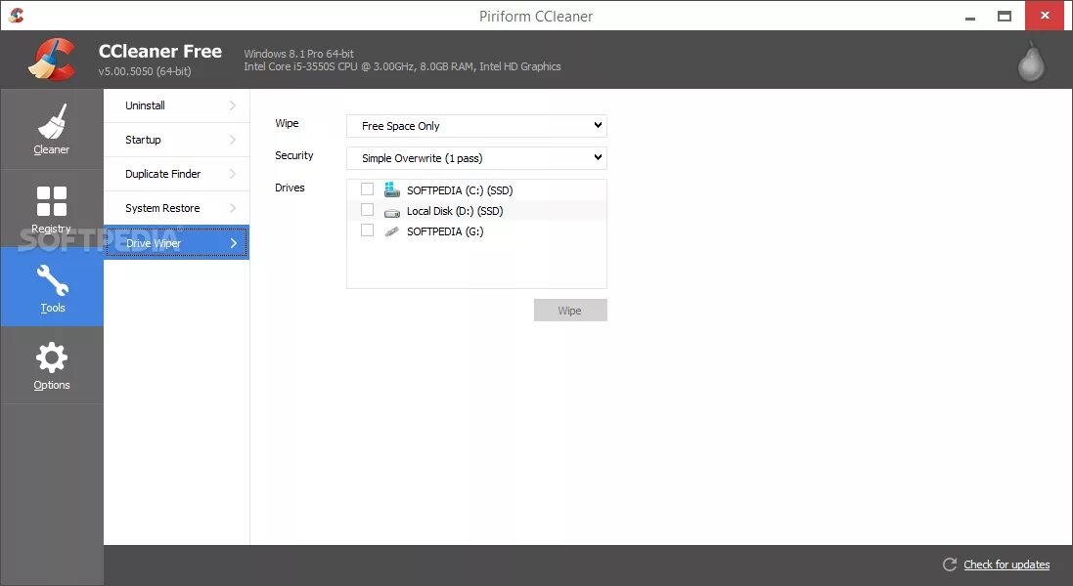Viewport: 1073px width, 586px height.
Task: Click the Piriform pear icon
Action: [x=1031, y=61]
